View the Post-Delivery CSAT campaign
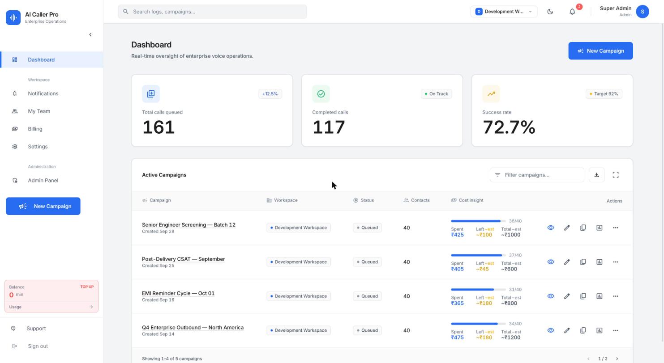The width and height of the screenshot is (664, 363). point(551,262)
